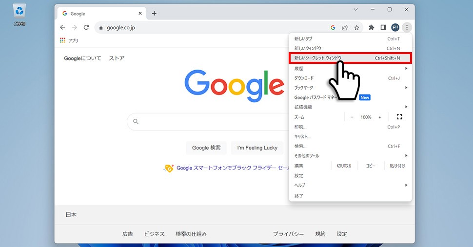473x247 pixels.
Task: Click the 100% zoom value
Action: click(366, 117)
